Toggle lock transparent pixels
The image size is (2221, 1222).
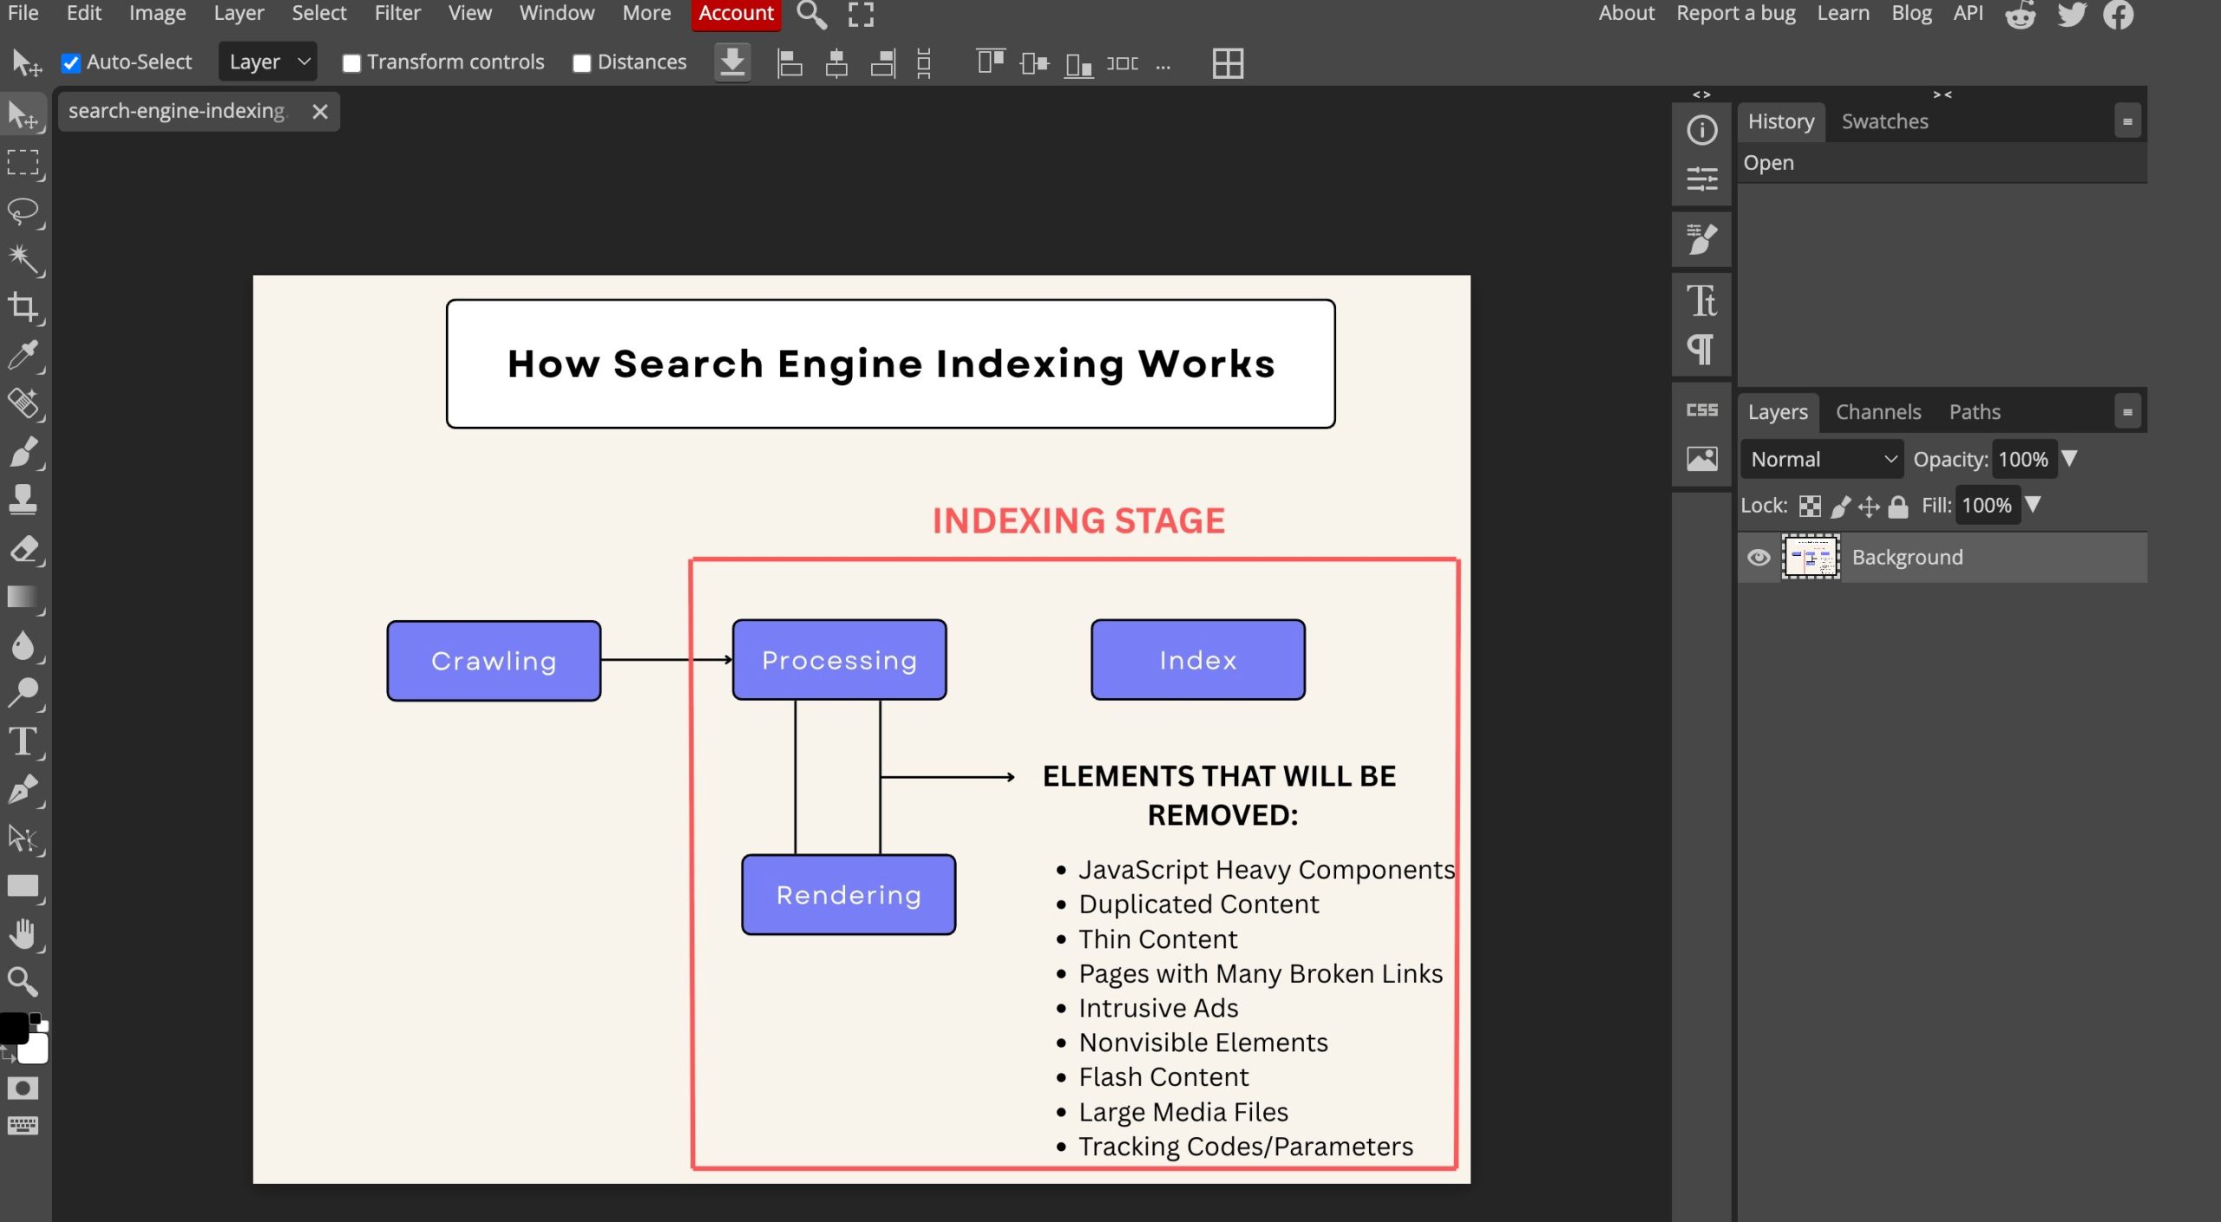1810,506
